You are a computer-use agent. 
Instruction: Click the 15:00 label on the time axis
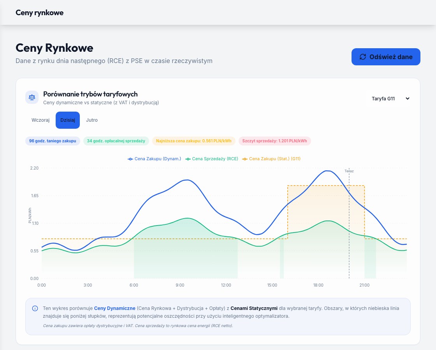[x=272, y=285]
